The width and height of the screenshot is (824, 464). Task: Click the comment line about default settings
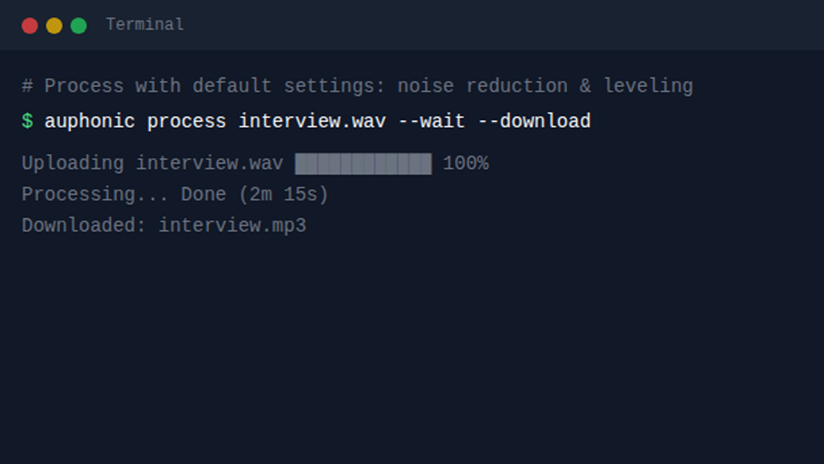357,86
